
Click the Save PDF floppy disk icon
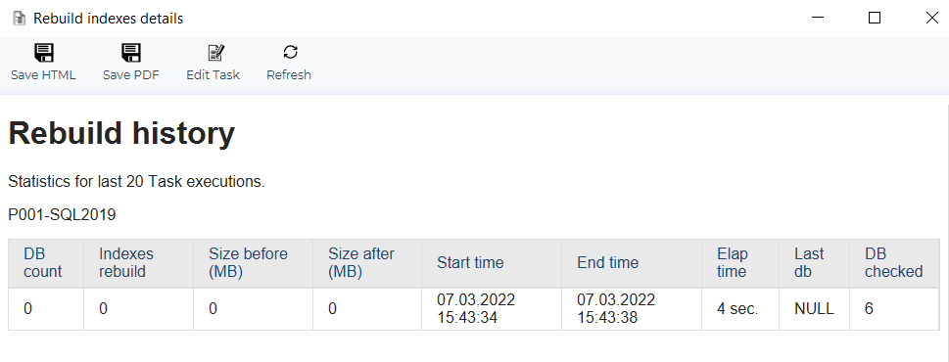130,53
